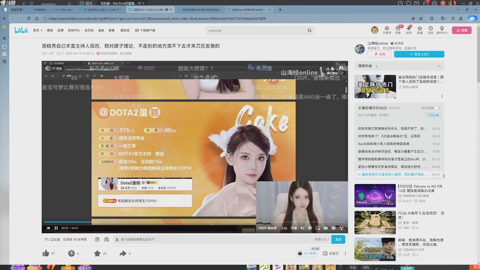Switch player to widescreen mode

point(326,228)
